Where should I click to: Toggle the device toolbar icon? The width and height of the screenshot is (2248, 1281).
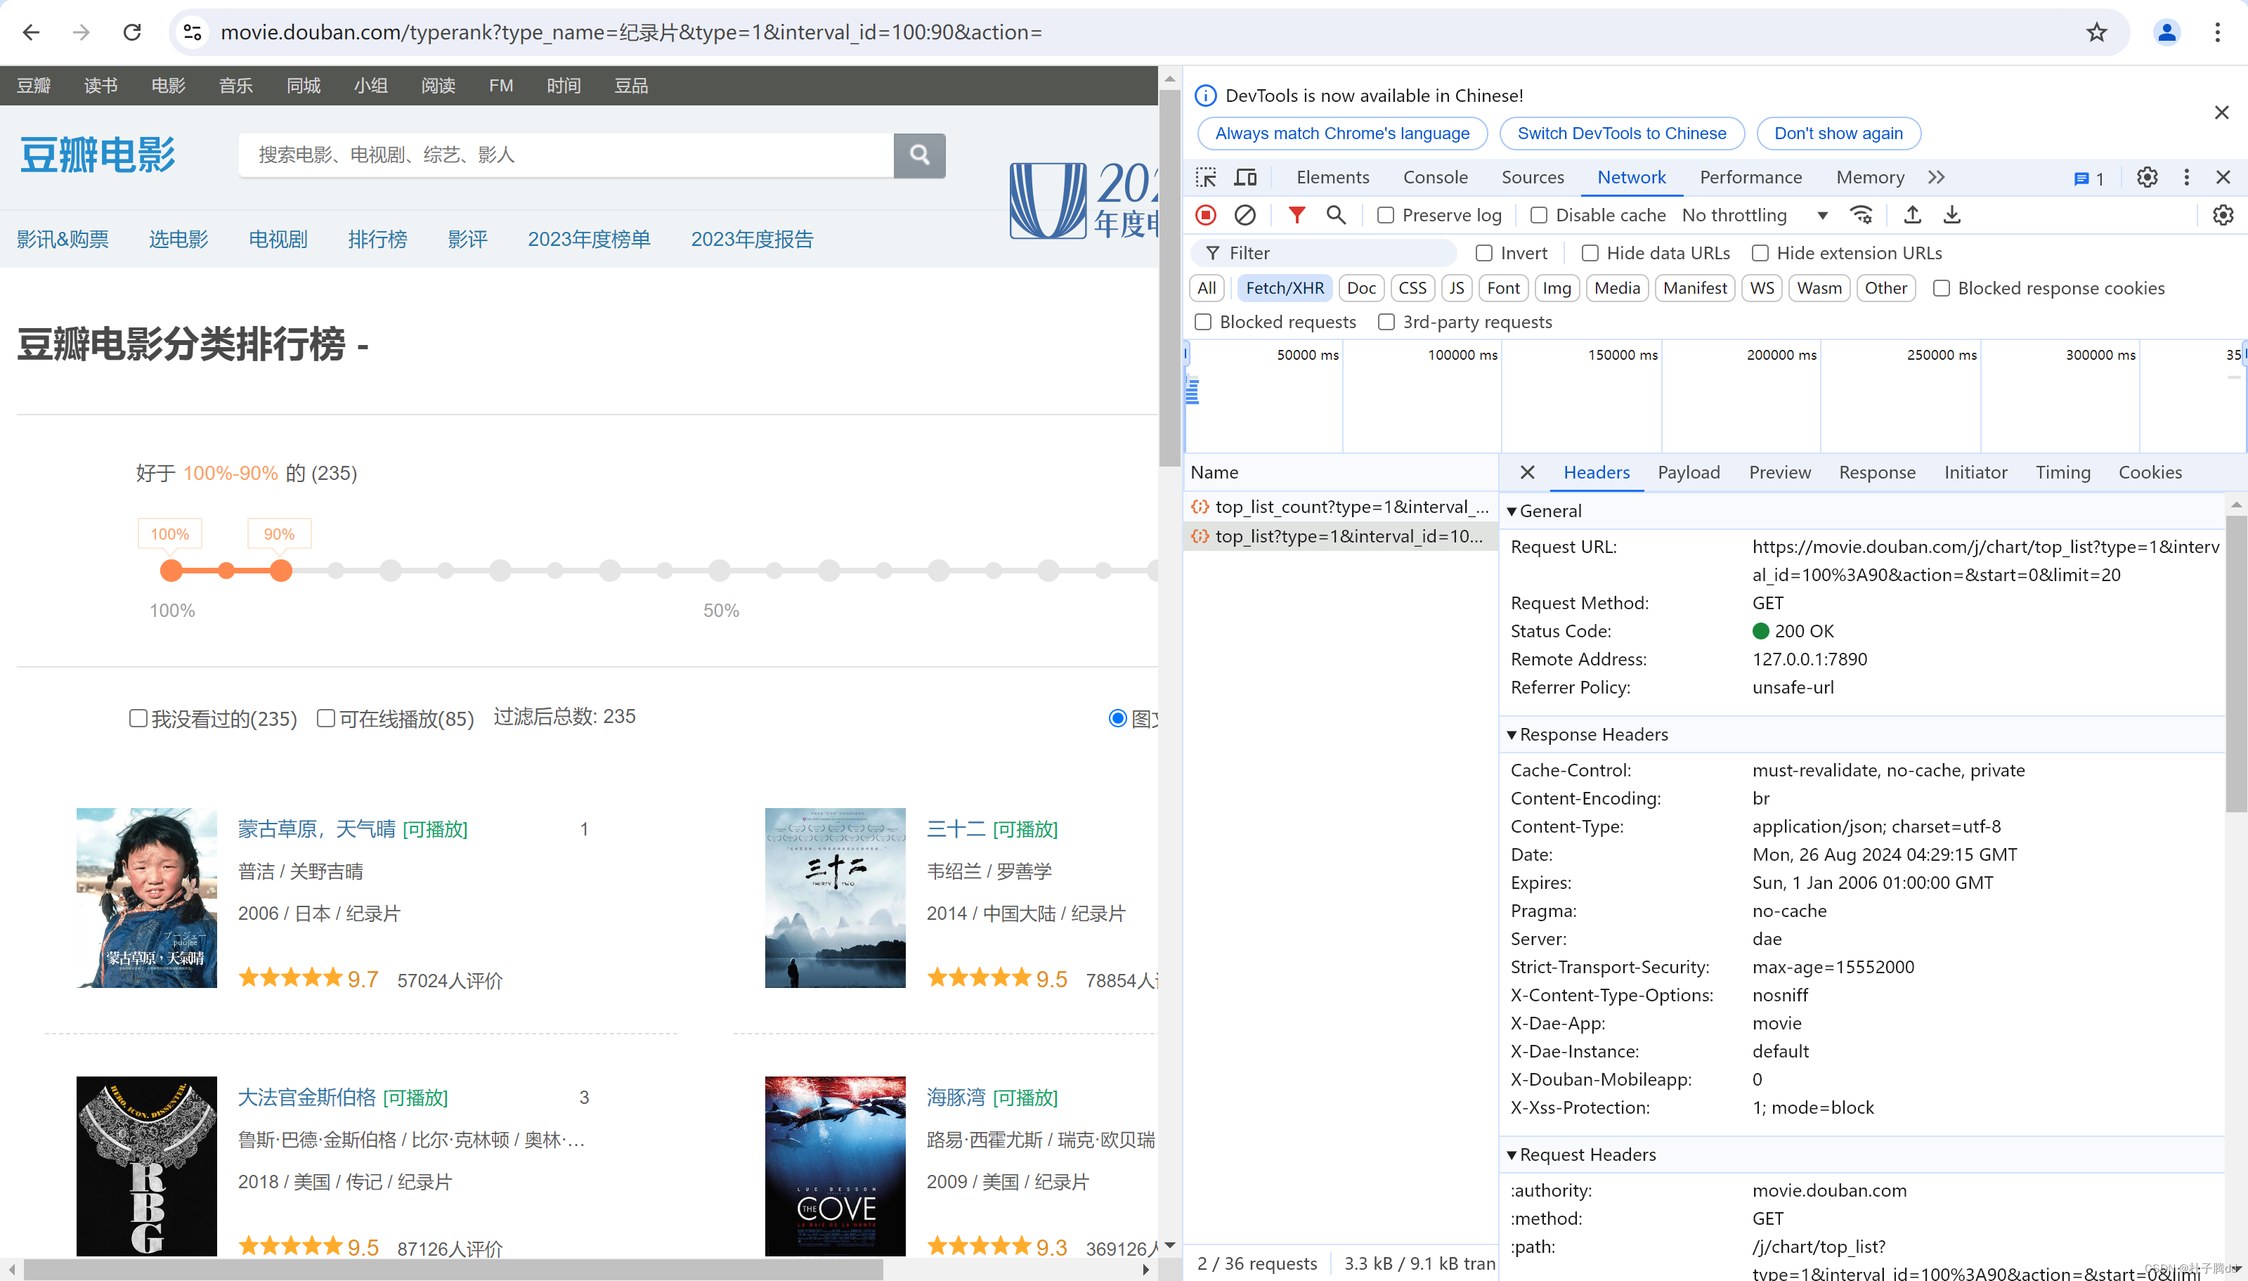pos(1245,178)
